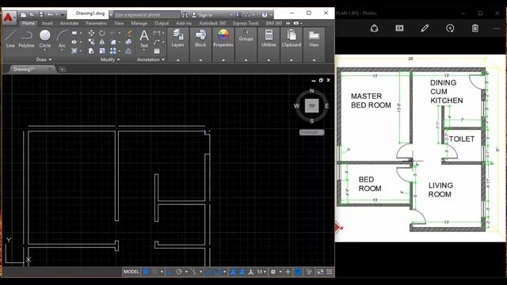Open the Manage ribbon tab

pos(139,23)
